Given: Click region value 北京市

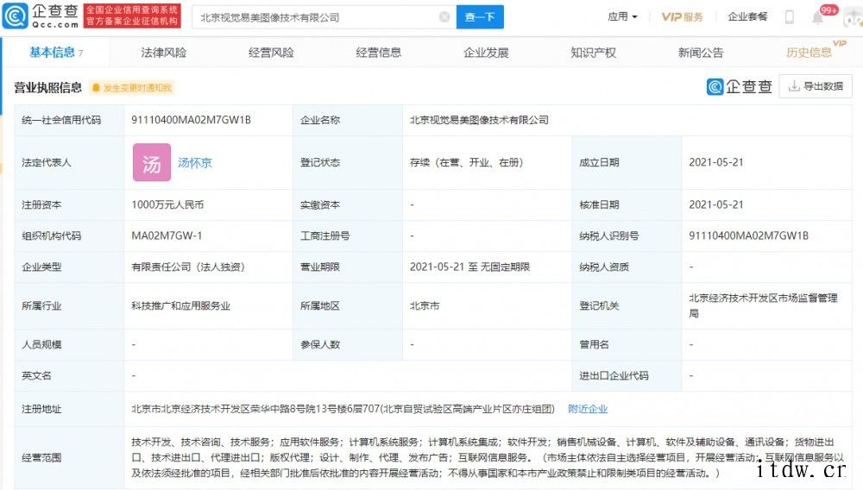Looking at the screenshot, I should click(425, 305).
